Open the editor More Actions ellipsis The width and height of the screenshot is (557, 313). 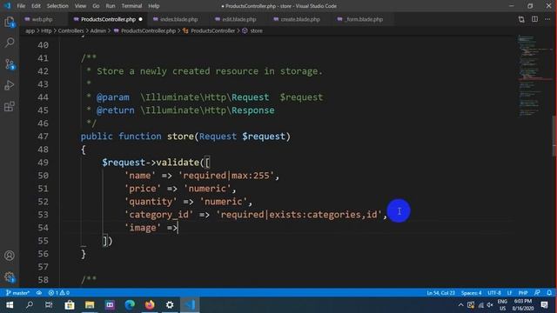click(x=547, y=19)
